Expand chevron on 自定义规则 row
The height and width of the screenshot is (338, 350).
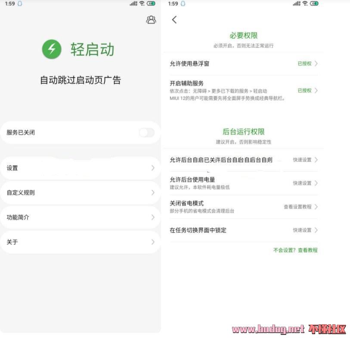click(153, 193)
